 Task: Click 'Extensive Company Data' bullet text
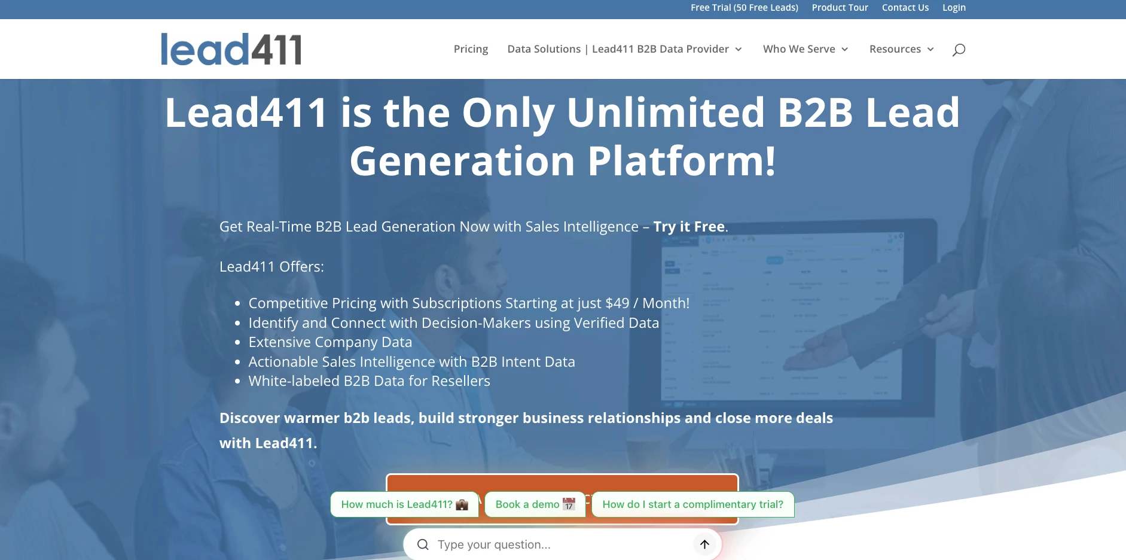(330, 342)
